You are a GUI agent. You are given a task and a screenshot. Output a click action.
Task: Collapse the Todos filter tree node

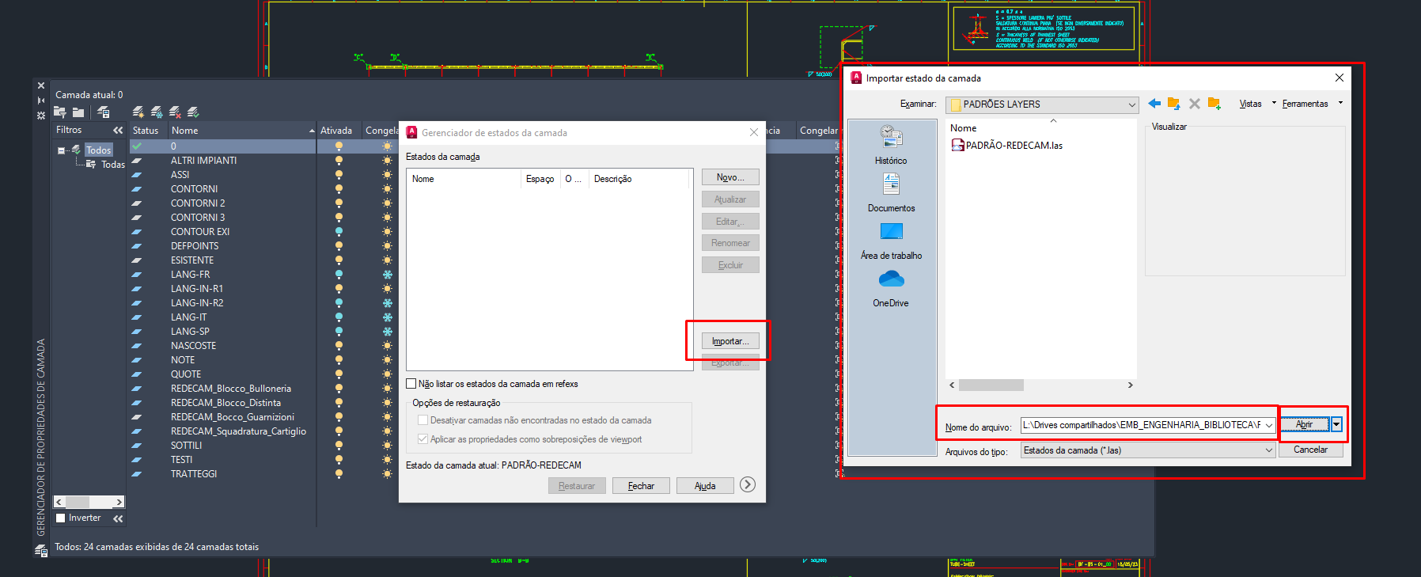[x=61, y=150]
